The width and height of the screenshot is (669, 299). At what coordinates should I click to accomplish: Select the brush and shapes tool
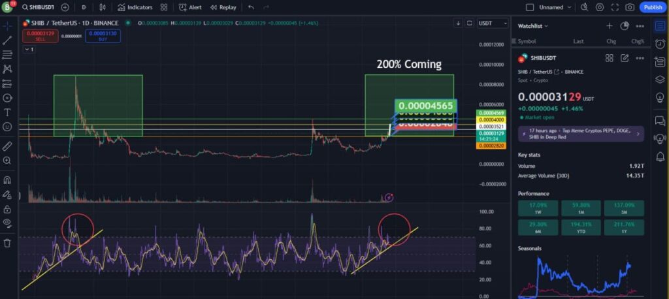point(7,98)
